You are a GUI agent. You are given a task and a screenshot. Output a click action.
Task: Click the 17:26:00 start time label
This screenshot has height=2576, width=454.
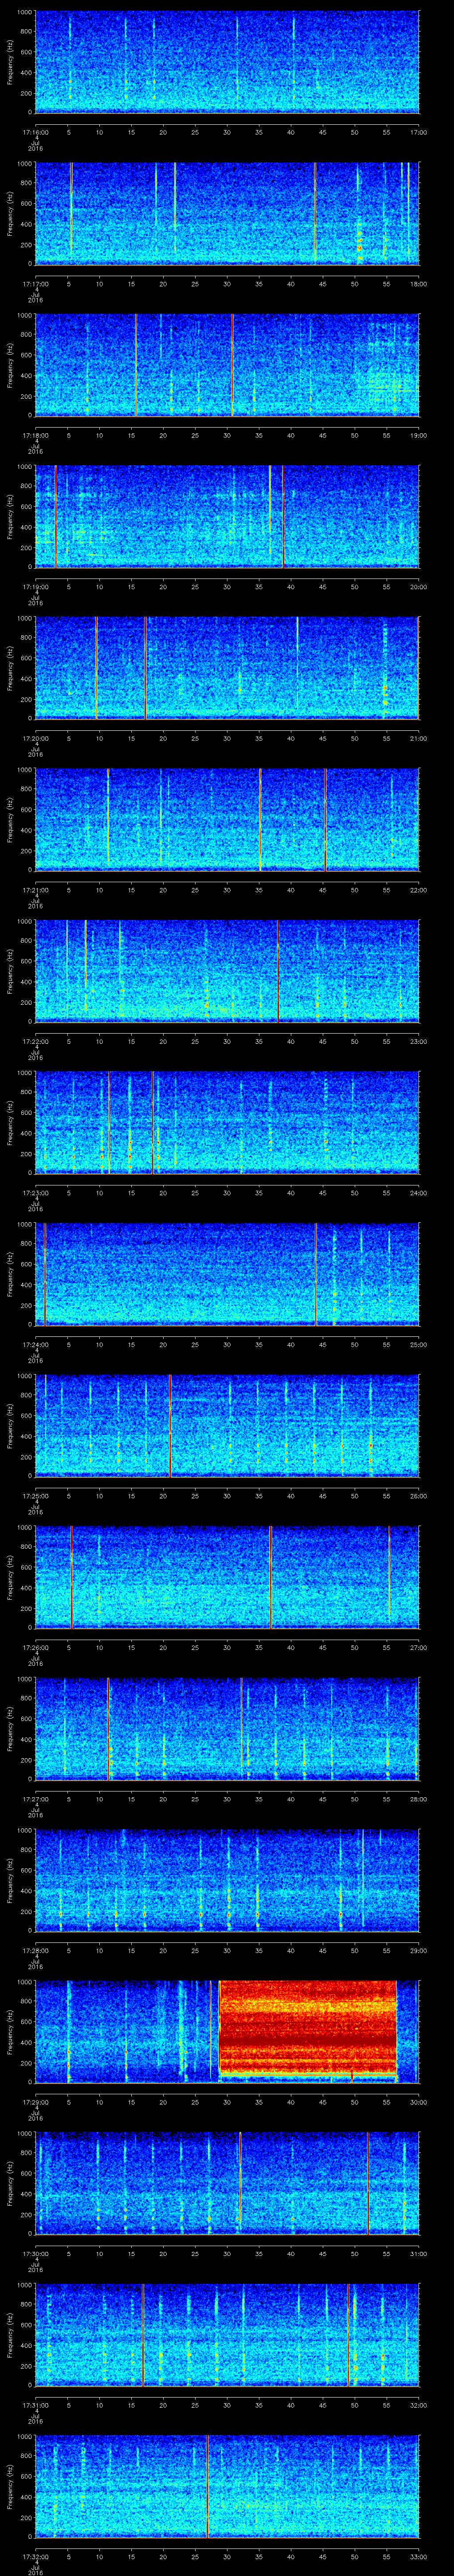35,1647
